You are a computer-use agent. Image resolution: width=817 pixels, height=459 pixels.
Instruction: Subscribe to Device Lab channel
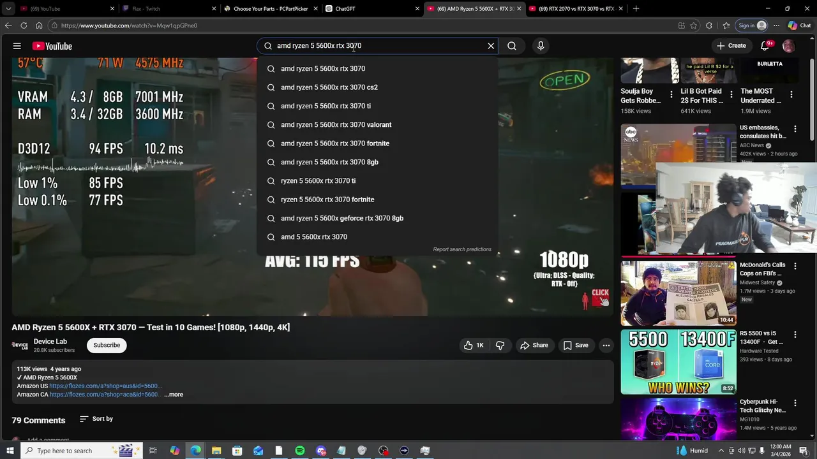point(107,345)
